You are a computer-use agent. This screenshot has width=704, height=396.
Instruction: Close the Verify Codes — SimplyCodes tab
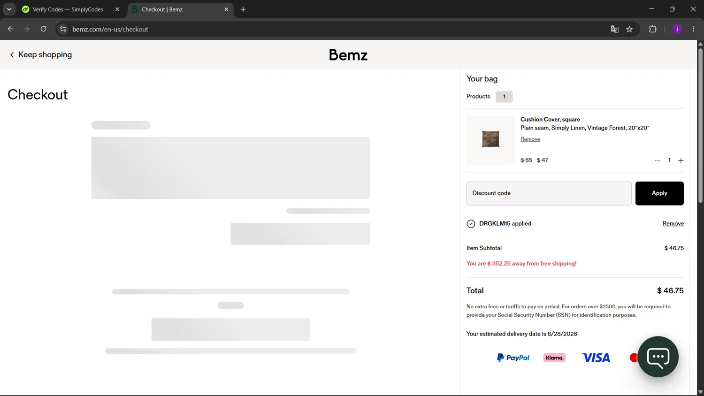tap(117, 9)
